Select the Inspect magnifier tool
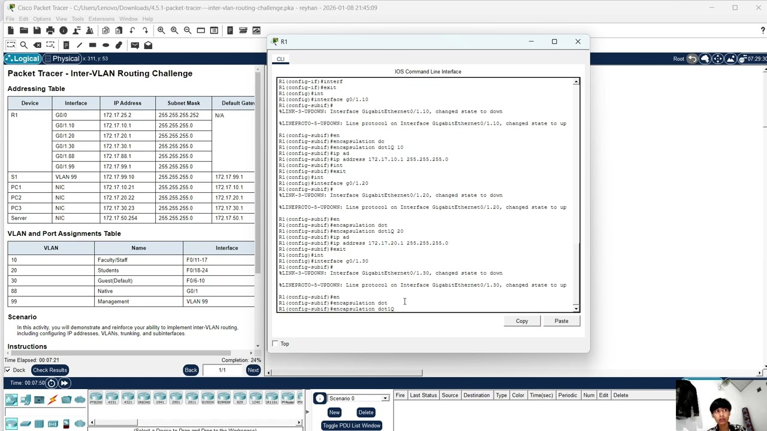767x431 pixels. (24, 45)
